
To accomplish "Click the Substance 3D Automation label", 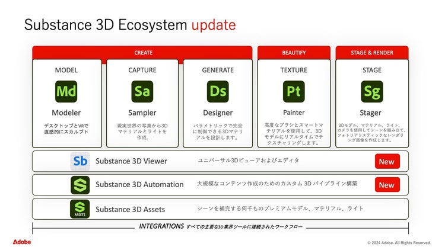I will (139, 184).
